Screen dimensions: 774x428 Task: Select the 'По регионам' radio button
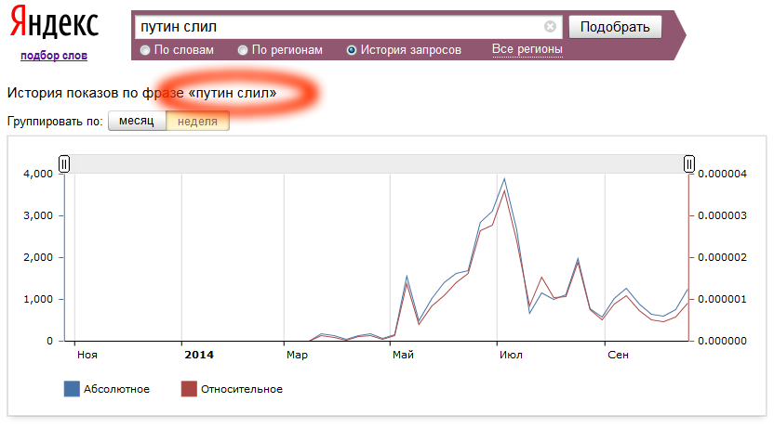243,50
